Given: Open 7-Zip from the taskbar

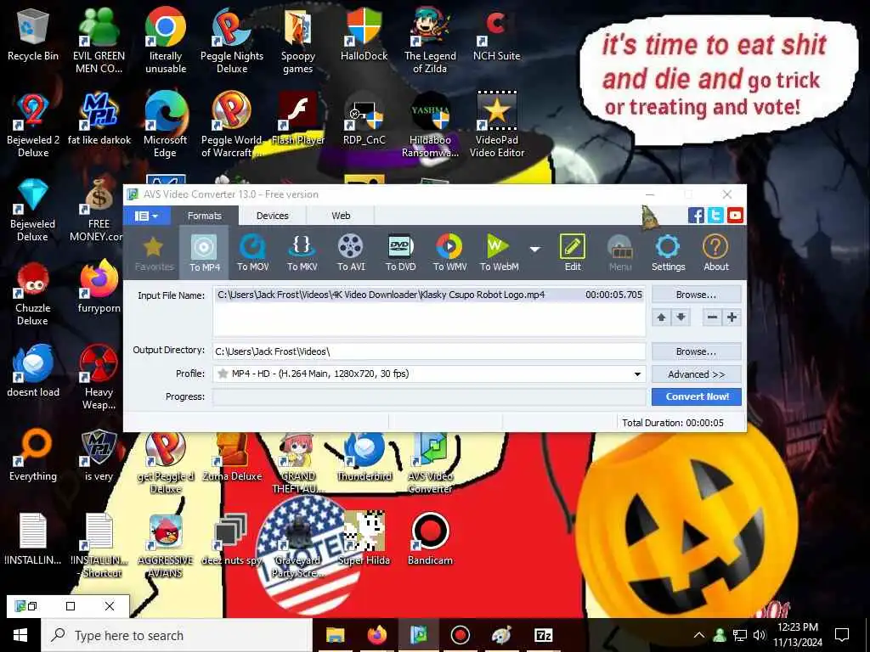Looking at the screenshot, I should (x=543, y=635).
